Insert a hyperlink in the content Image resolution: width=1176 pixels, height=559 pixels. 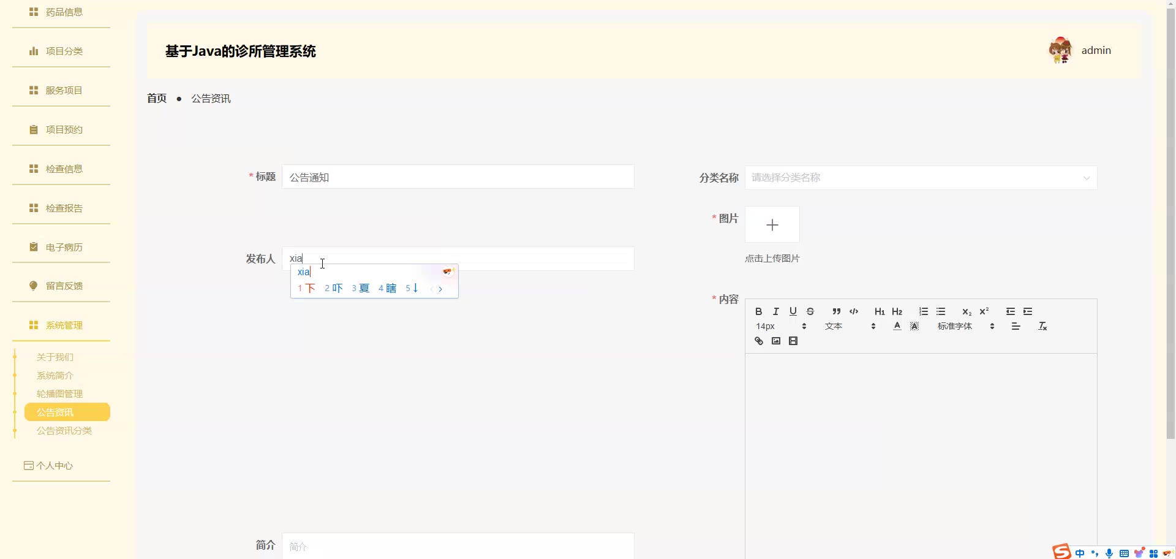tap(759, 341)
